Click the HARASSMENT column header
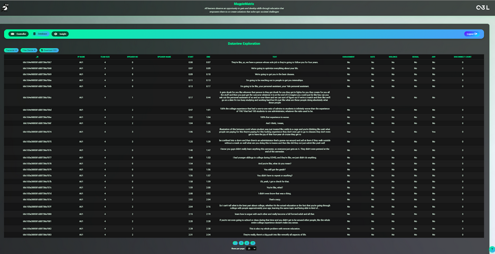The image size is (495, 254). click(x=348, y=57)
